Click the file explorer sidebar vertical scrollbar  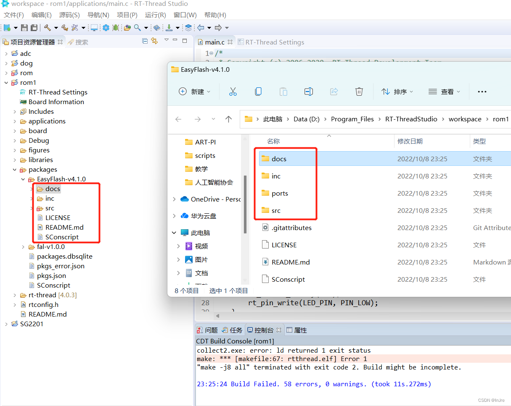coord(245,204)
